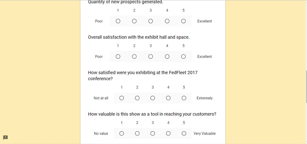307x144 pixels.
Task: Mark show value for reaching customers as 2
Action: pyautogui.click(x=137, y=134)
